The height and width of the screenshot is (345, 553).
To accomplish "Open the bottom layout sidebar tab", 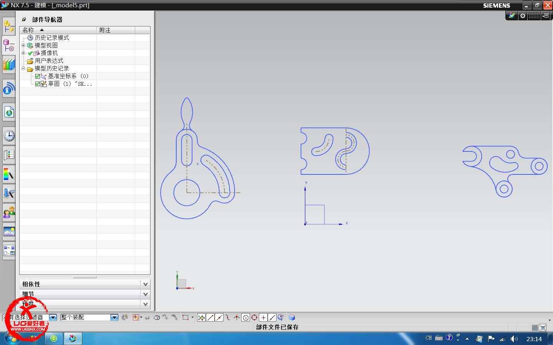I will (x=8, y=251).
